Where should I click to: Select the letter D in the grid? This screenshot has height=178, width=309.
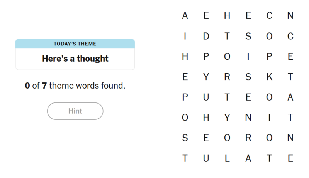(206, 36)
